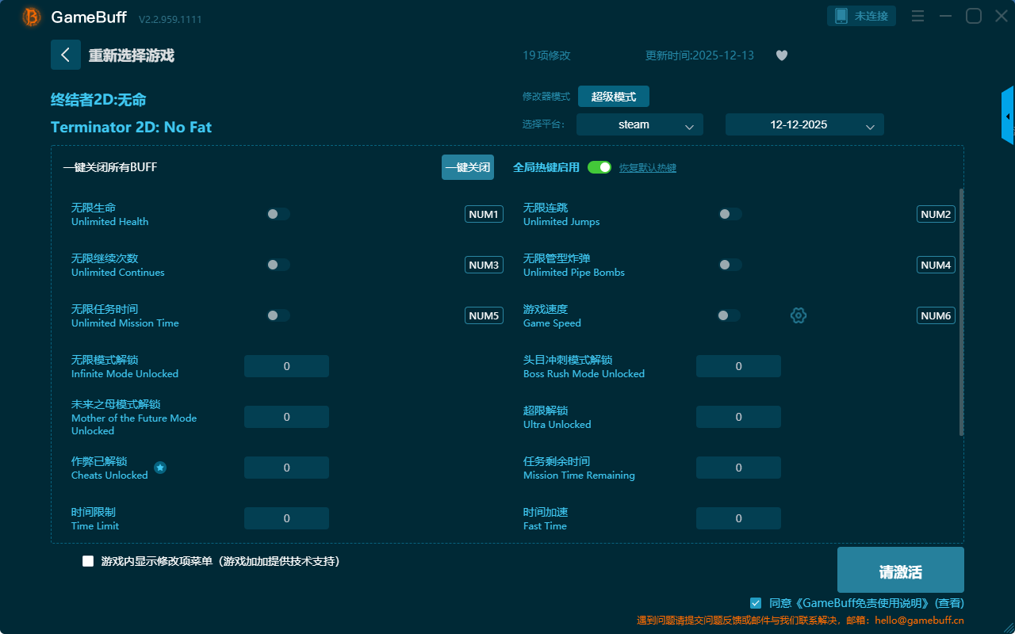Click the 请激活 activate button
The width and height of the screenshot is (1015, 634).
(900, 570)
